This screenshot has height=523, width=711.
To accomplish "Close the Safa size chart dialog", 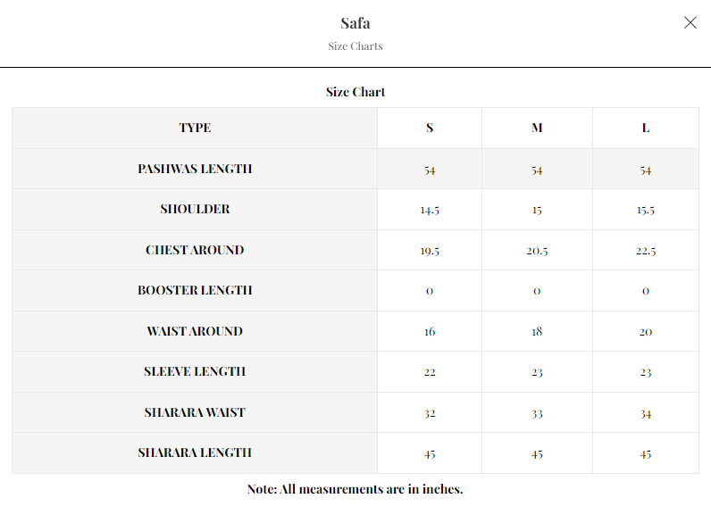I will point(690,22).
